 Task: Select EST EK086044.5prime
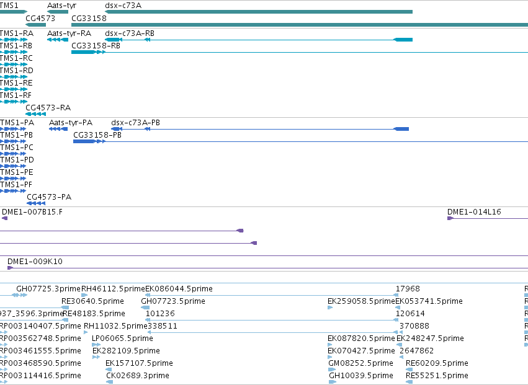[179, 289]
